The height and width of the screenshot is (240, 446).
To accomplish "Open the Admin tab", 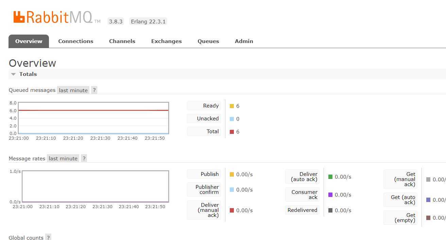I will coord(244,41).
